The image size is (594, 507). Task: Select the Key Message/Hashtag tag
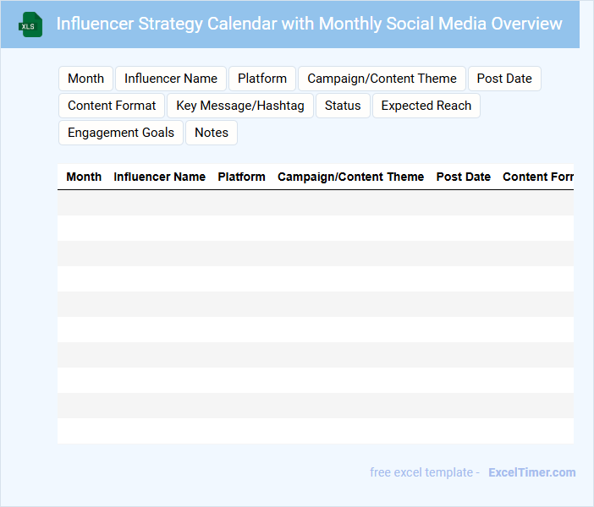click(x=240, y=106)
